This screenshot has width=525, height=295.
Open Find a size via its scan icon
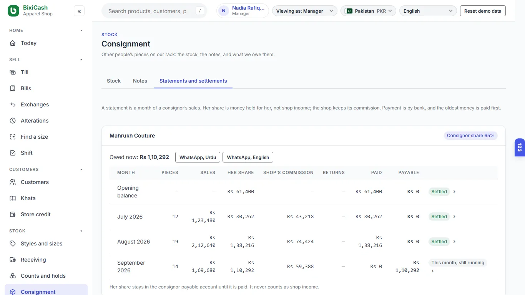pyautogui.click(x=13, y=137)
